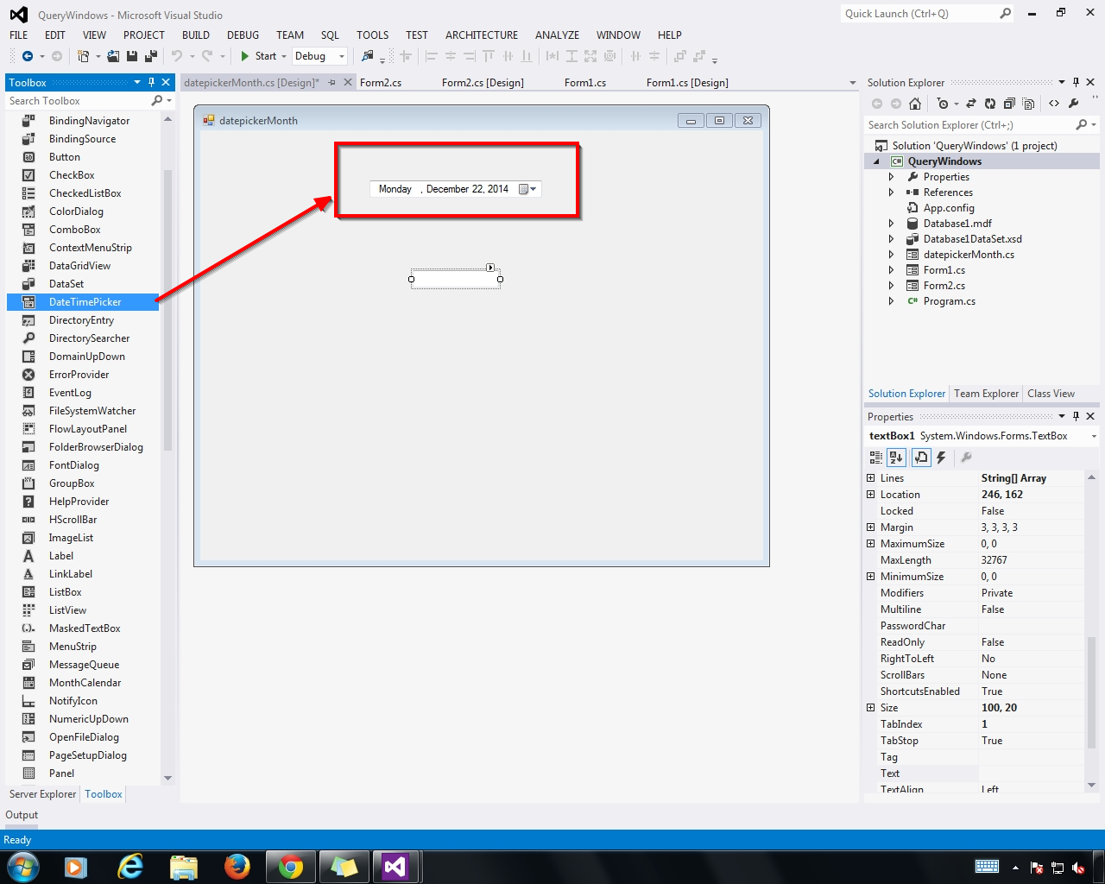1105x884 pixels.
Task: Open the TOOLS menu
Action: (373, 35)
